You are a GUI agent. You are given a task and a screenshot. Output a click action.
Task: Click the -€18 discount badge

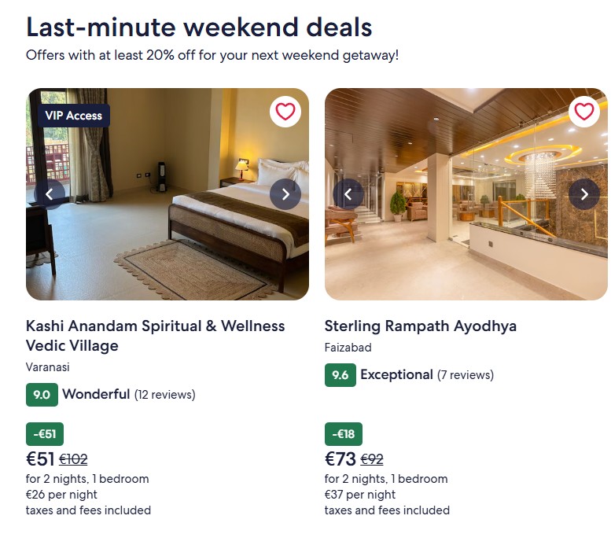click(x=344, y=434)
